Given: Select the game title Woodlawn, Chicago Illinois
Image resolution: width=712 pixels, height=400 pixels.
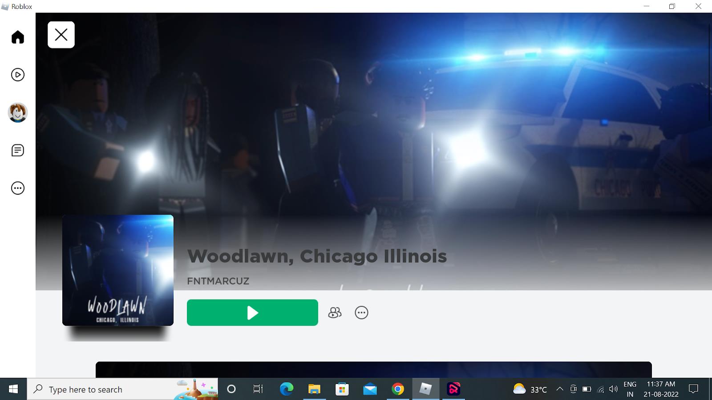Looking at the screenshot, I should 317,256.
